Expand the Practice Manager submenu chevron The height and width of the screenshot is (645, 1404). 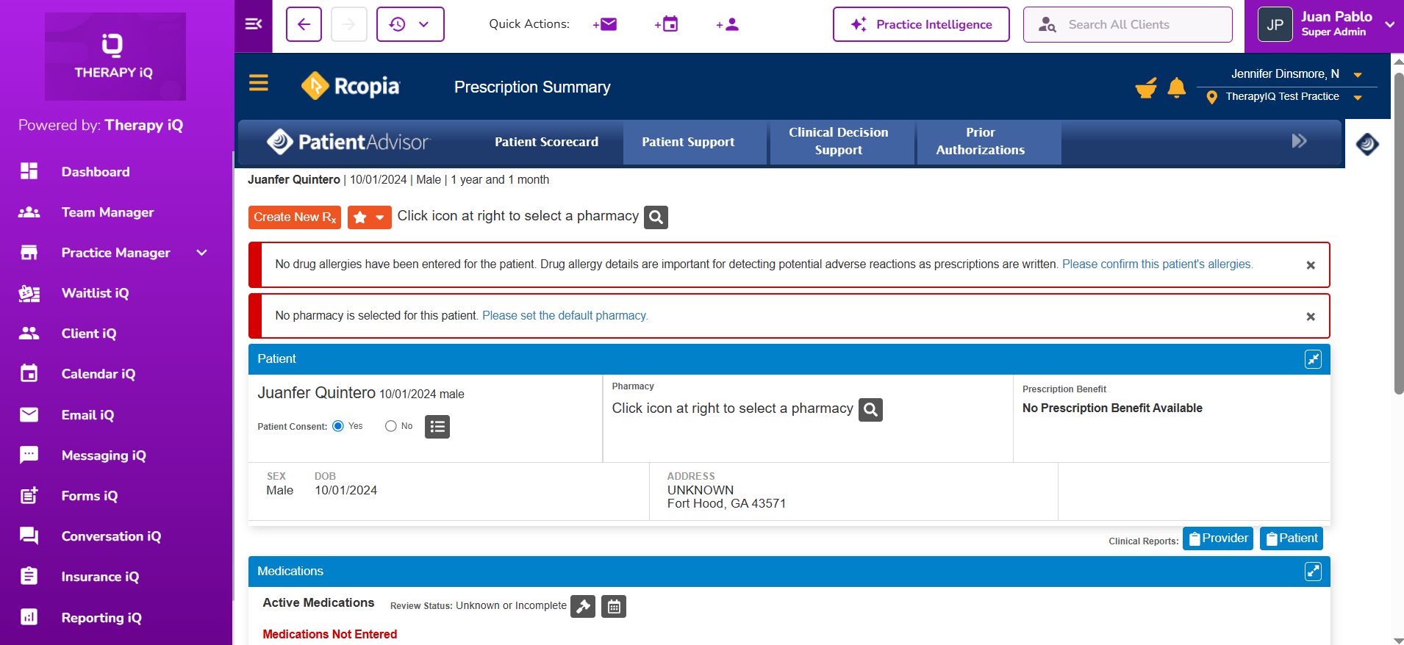point(202,253)
